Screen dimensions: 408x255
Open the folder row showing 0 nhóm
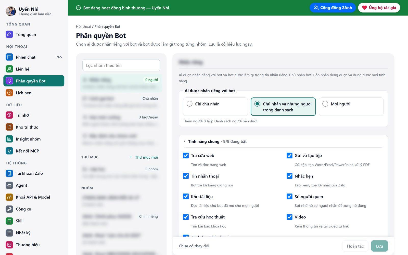[x=121, y=172]
